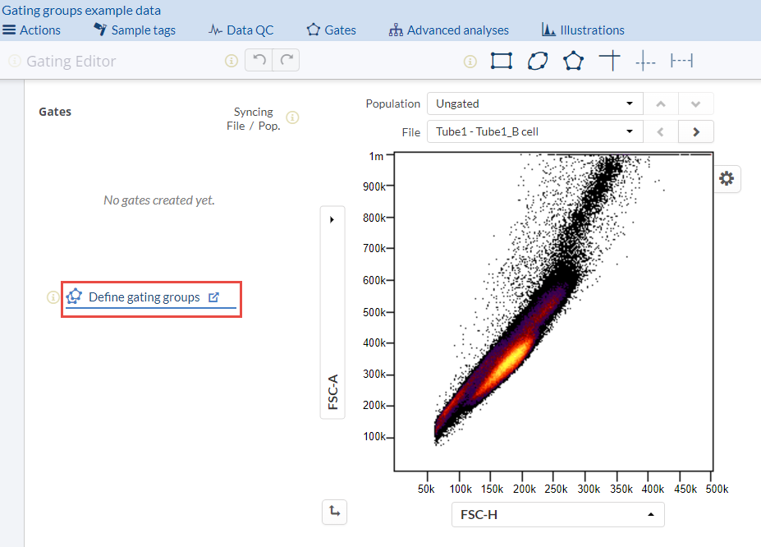
Task: Select the quadrant gate tool
Action: [609, 61]
